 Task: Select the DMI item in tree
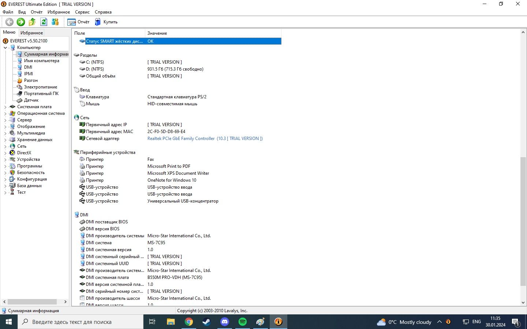pyautogui.click(x=28, y=67)
